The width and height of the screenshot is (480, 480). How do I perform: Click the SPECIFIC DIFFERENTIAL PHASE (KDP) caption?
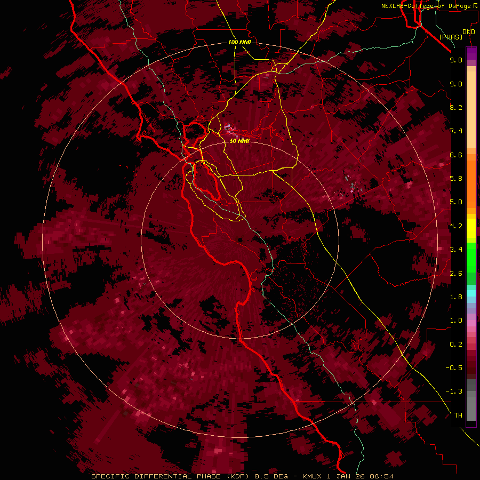(x=171, y=476)
